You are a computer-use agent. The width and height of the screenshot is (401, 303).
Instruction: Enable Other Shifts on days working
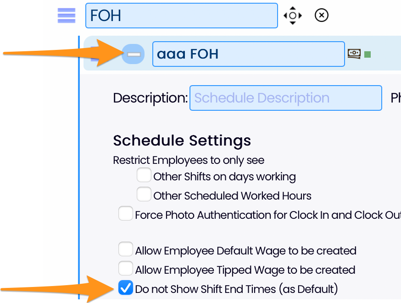[144, 175]
